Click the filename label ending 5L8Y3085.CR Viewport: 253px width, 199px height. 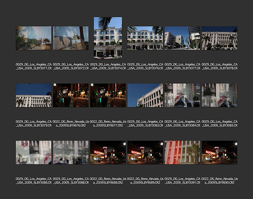tap(219, 123)
